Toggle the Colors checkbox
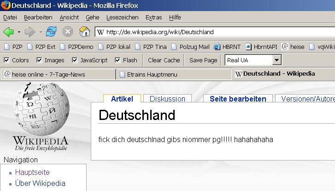The image size is (335, 191). click(x=6, y=60)
